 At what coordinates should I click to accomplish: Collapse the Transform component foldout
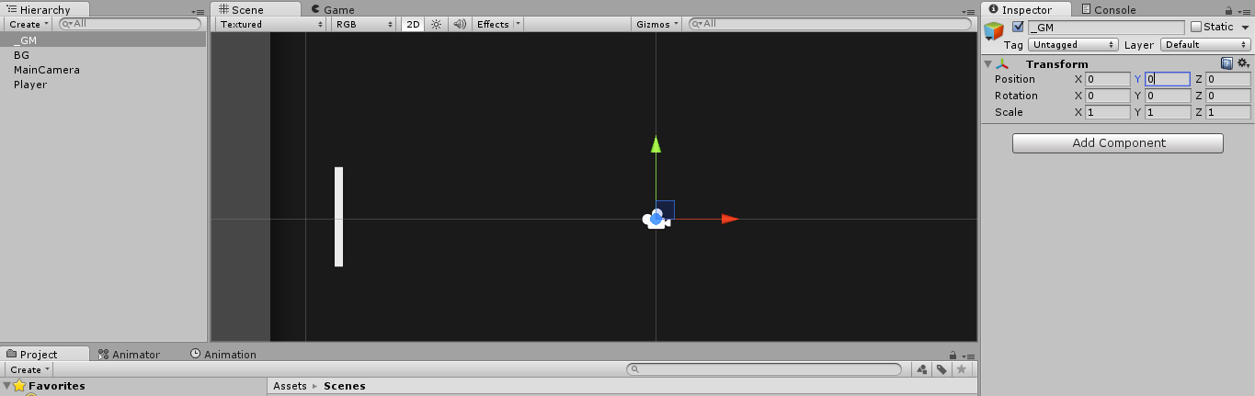988,64
